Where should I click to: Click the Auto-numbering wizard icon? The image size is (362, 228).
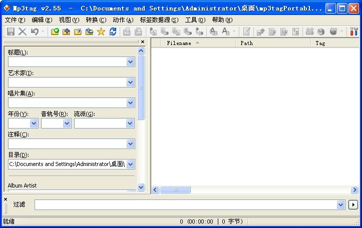(x=295, y=31)
